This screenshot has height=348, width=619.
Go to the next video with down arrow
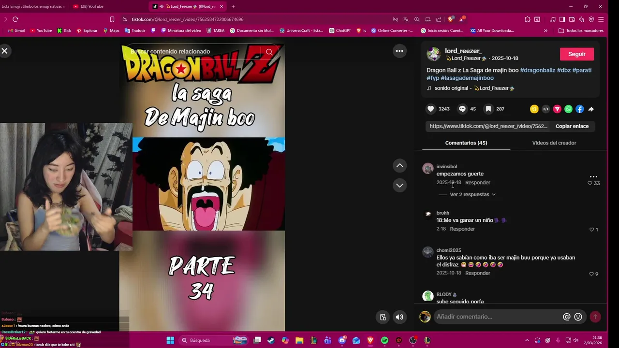pyautogui.click(x=399, y=185)
